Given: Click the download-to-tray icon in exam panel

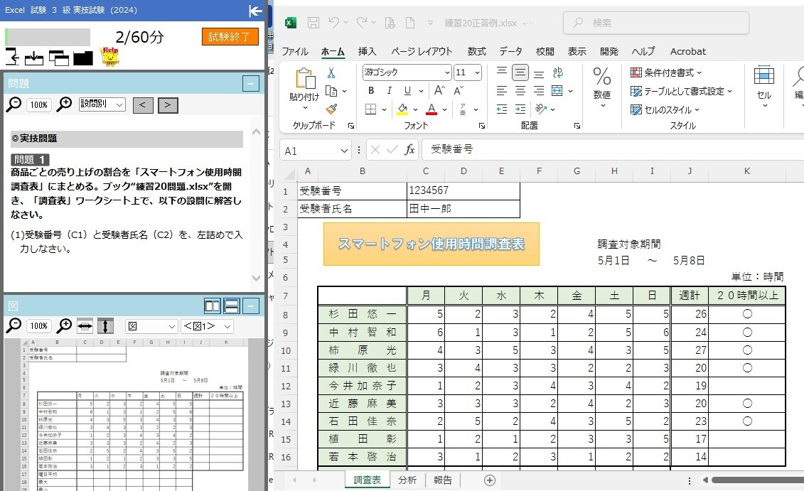Looking at the screenshot, I should pyautogui.click(x=34, y=58).
